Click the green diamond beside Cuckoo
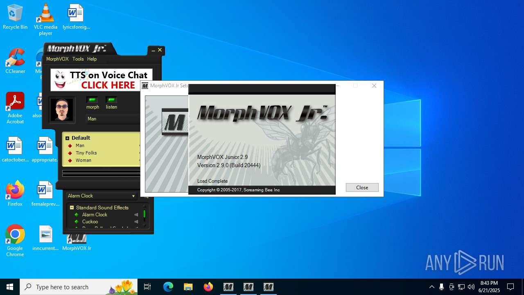The image size is (524, 295). click(77, 222)
